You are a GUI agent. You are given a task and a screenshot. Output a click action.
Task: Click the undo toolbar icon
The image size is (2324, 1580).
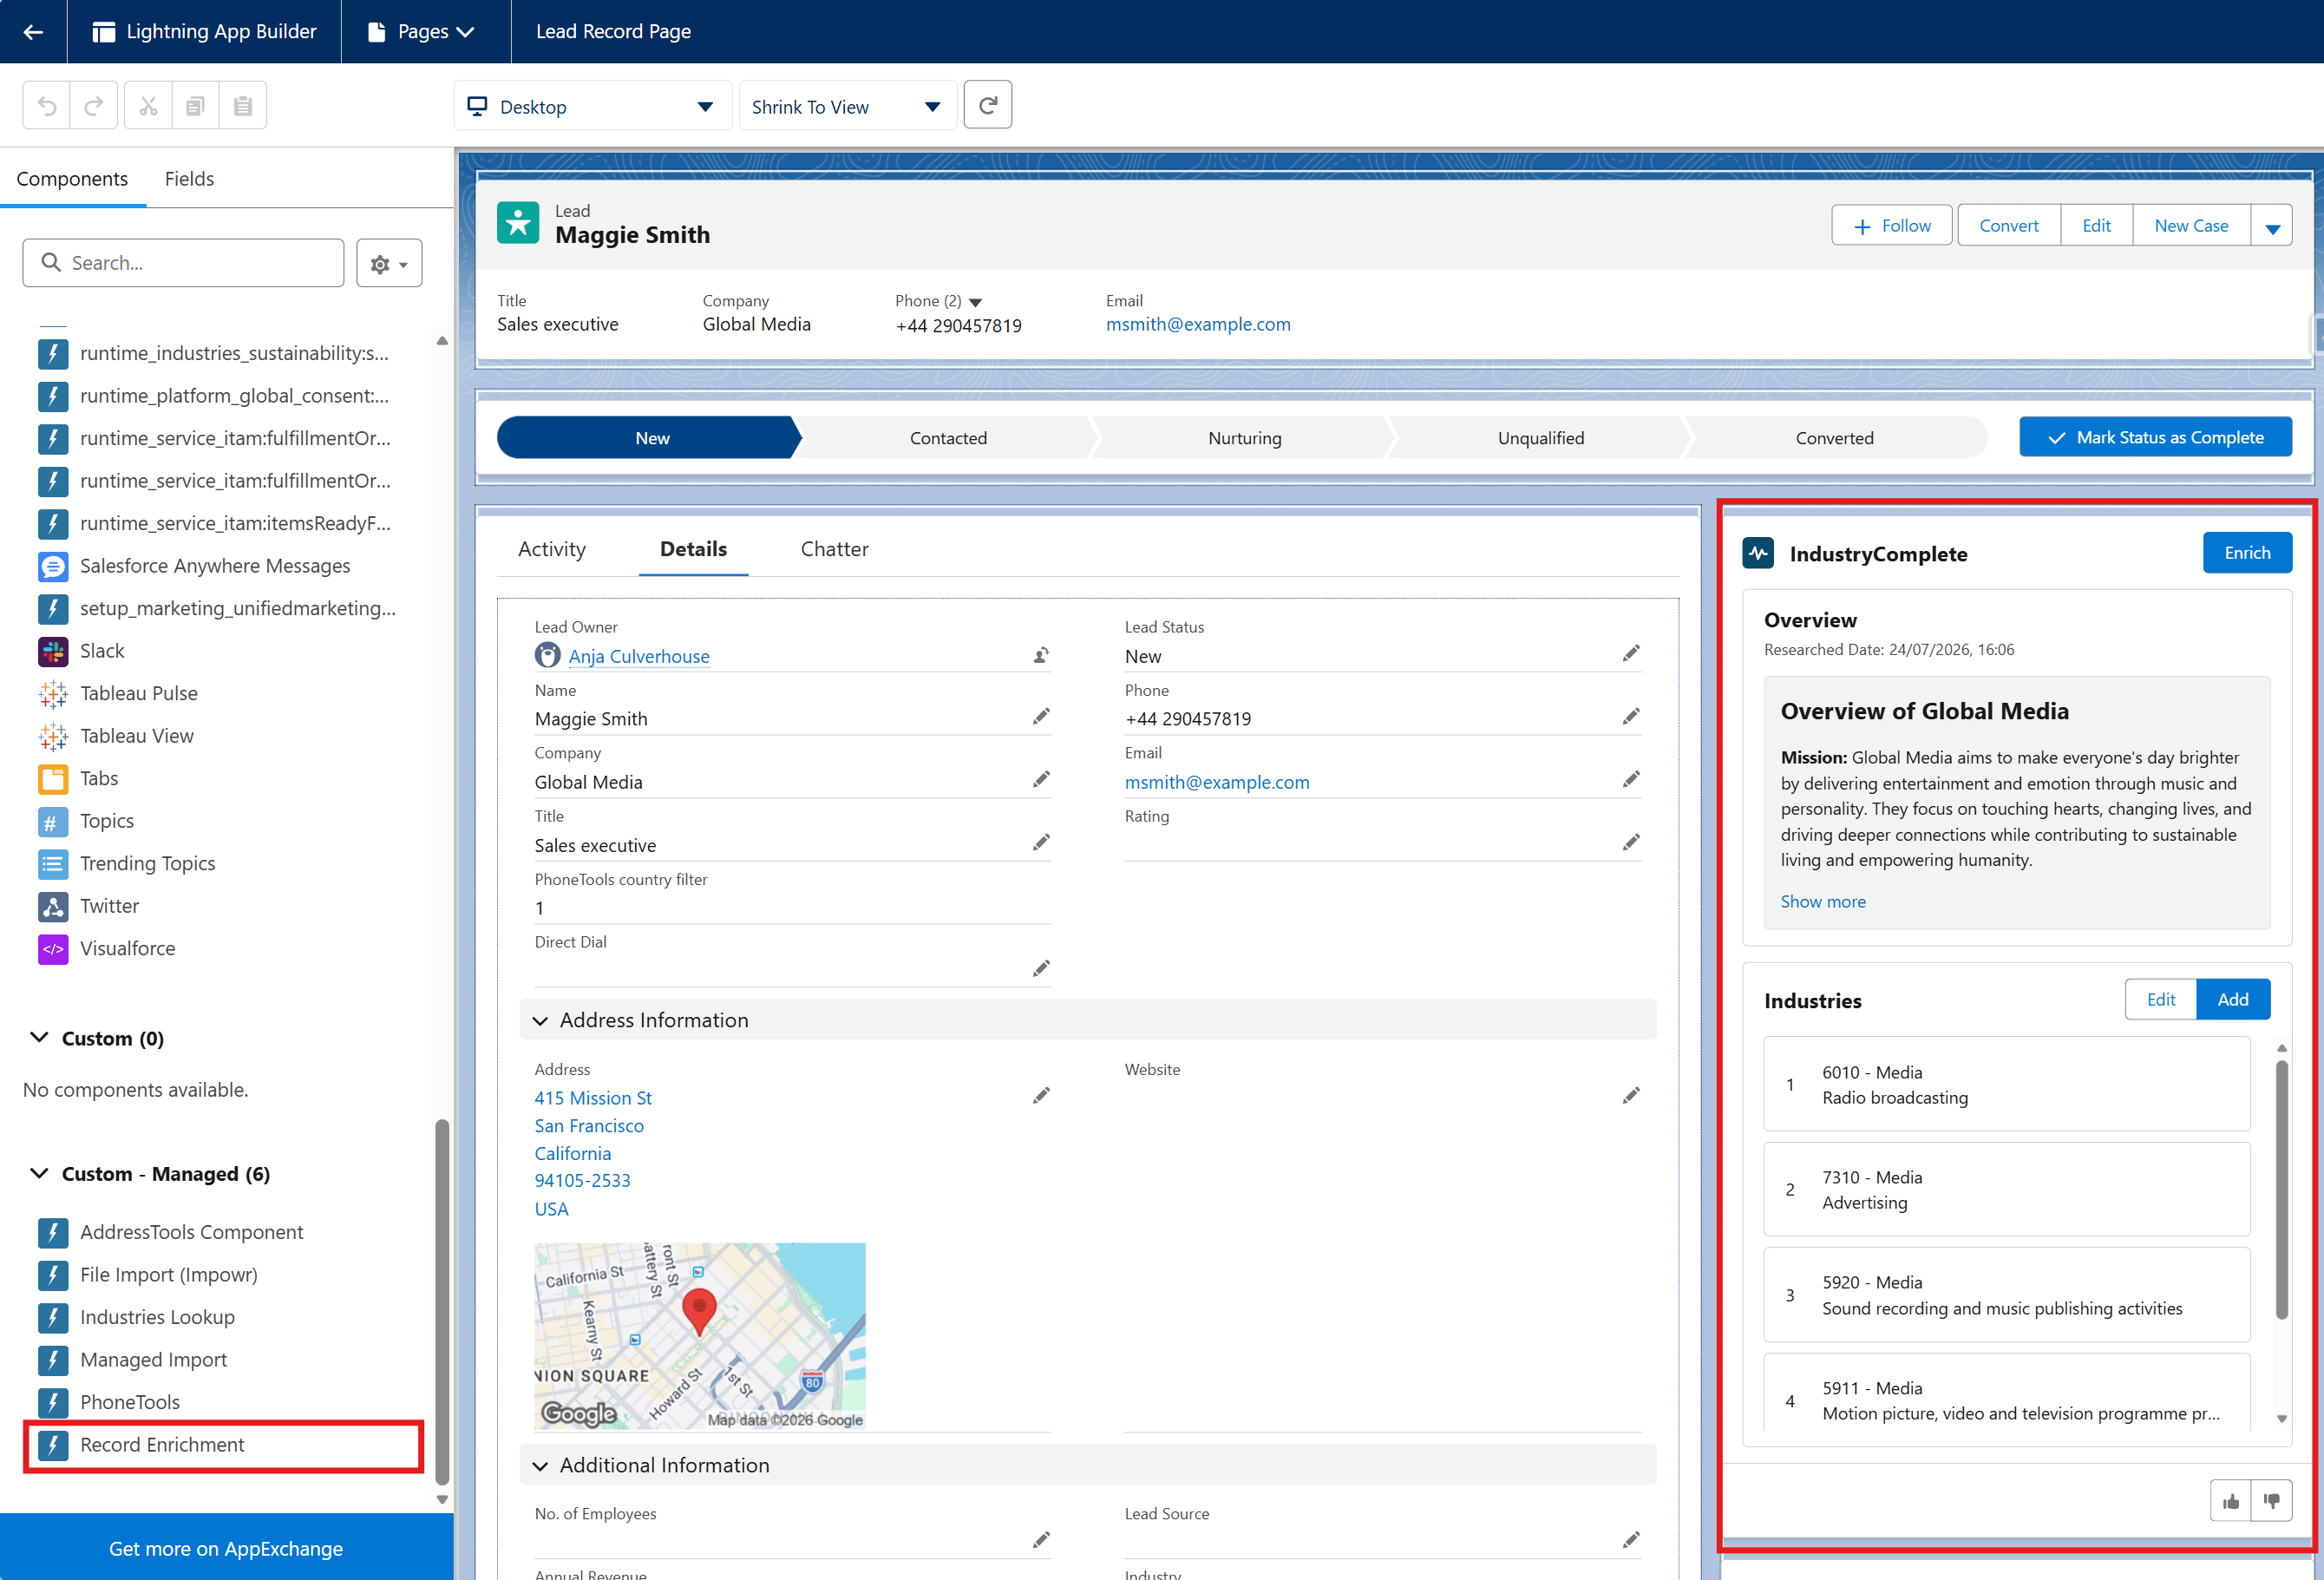pyautogui.click(x=47, y=105)
